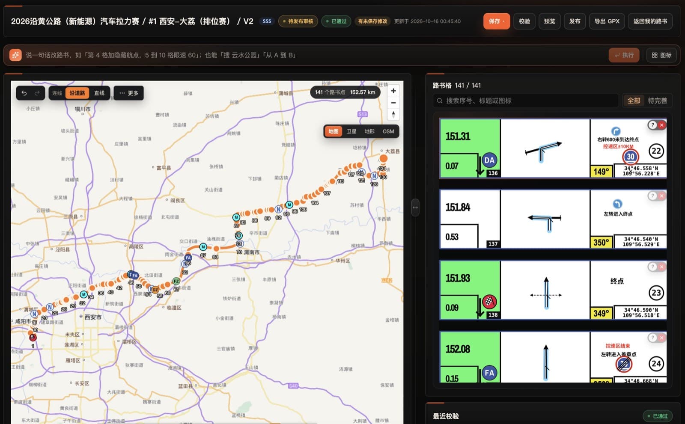Reset map bearing with compass icon
The image size is (685, 424).
393,115
